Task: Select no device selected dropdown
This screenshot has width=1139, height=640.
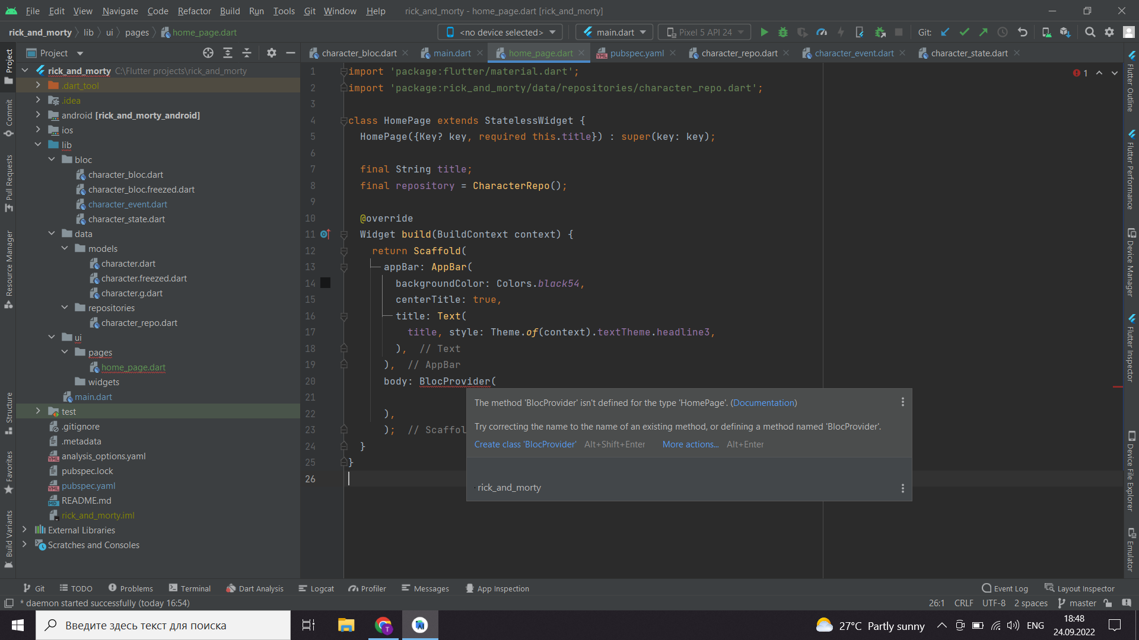Action: (499, 32)
